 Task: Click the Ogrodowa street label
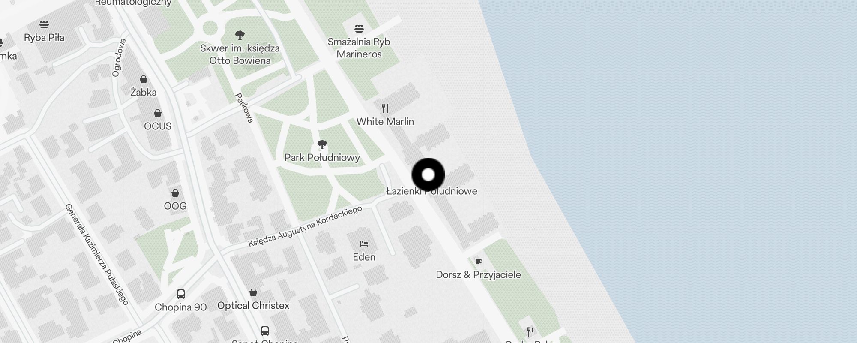[120, 58]
